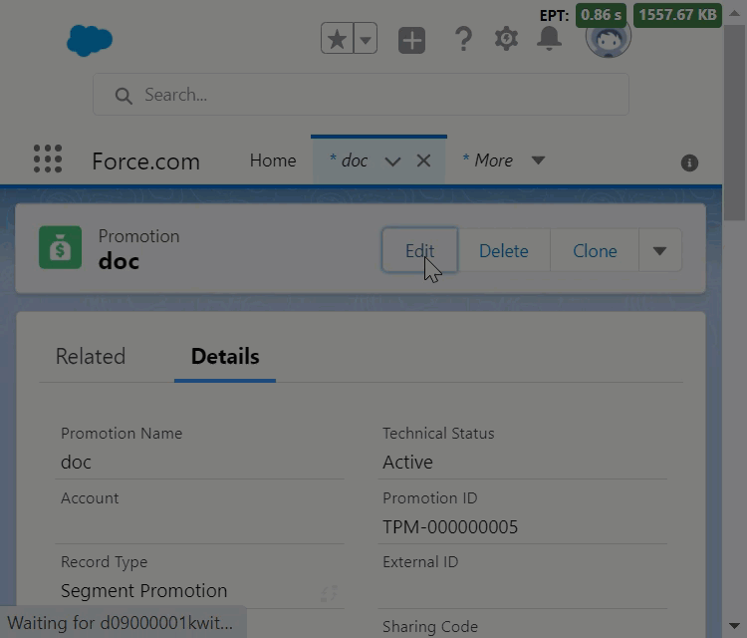Open the App Launcher dots grid
Screen dimensions: 747x638
(x=47, y=159)
